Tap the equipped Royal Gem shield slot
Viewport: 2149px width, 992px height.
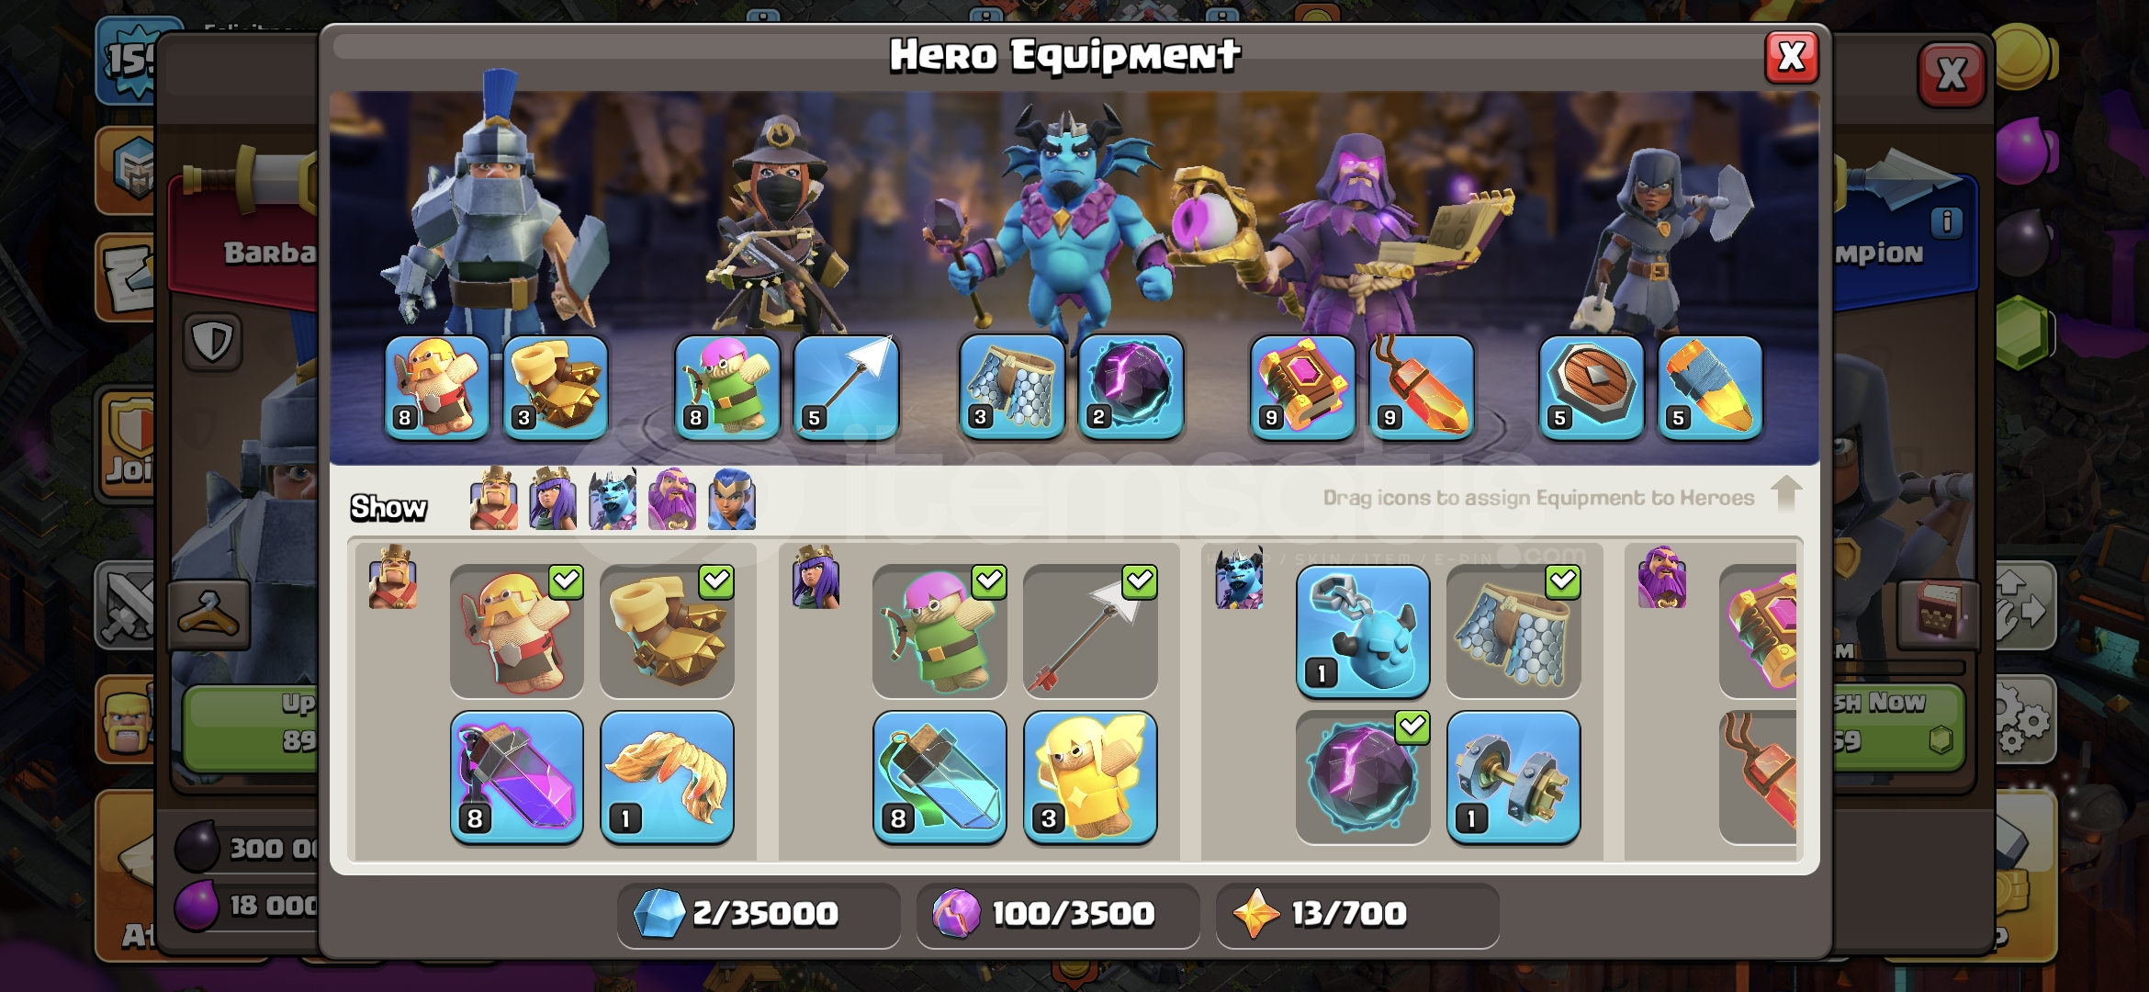pyautogui.click(x=1592, y=388)
